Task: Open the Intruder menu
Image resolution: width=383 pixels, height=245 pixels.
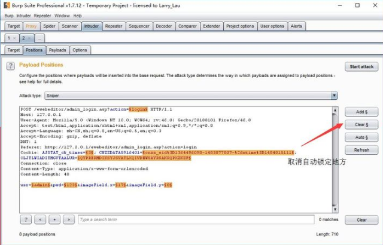Action: coord(24,16)
